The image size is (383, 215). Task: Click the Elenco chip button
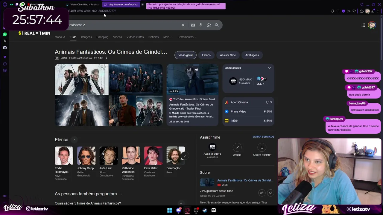(x=206, y=55)
